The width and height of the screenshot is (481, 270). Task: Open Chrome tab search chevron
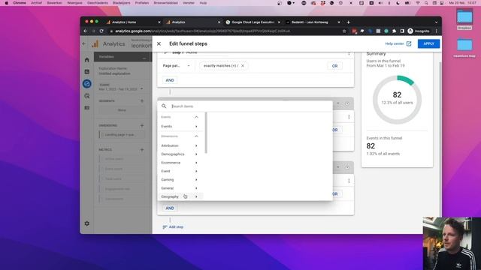(x=436, y=22)
